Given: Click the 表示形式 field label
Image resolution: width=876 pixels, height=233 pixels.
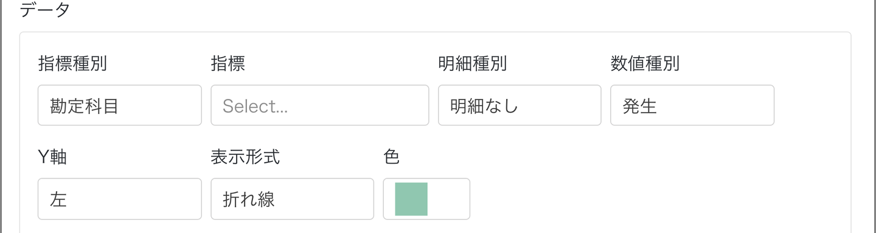Looking at the screenshot, I should click(x=245, y=157).
